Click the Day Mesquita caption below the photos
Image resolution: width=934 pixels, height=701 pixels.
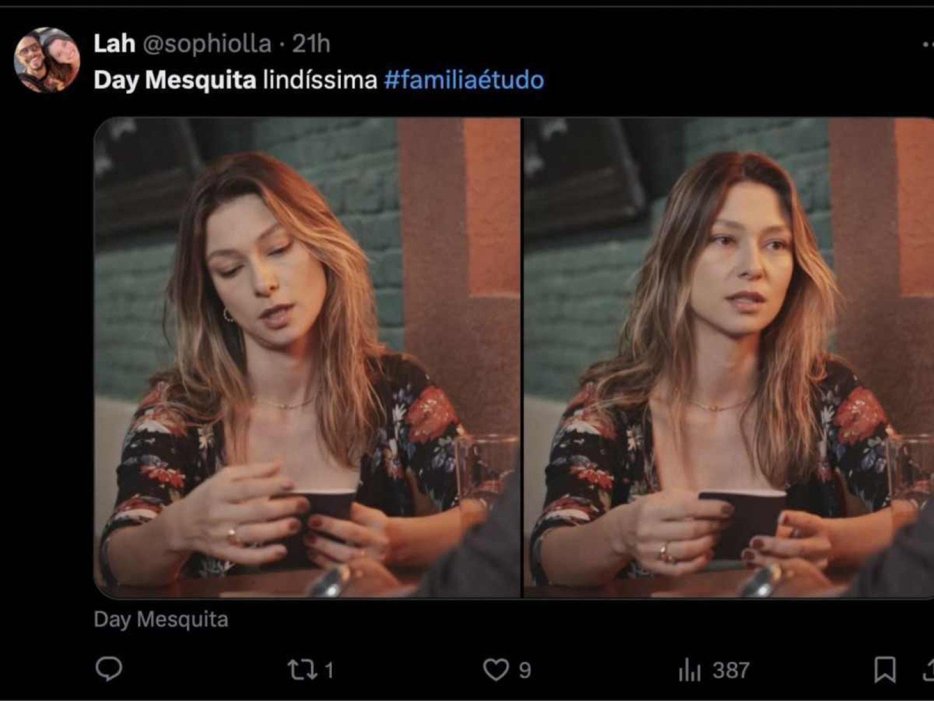(x=161, y=620)
